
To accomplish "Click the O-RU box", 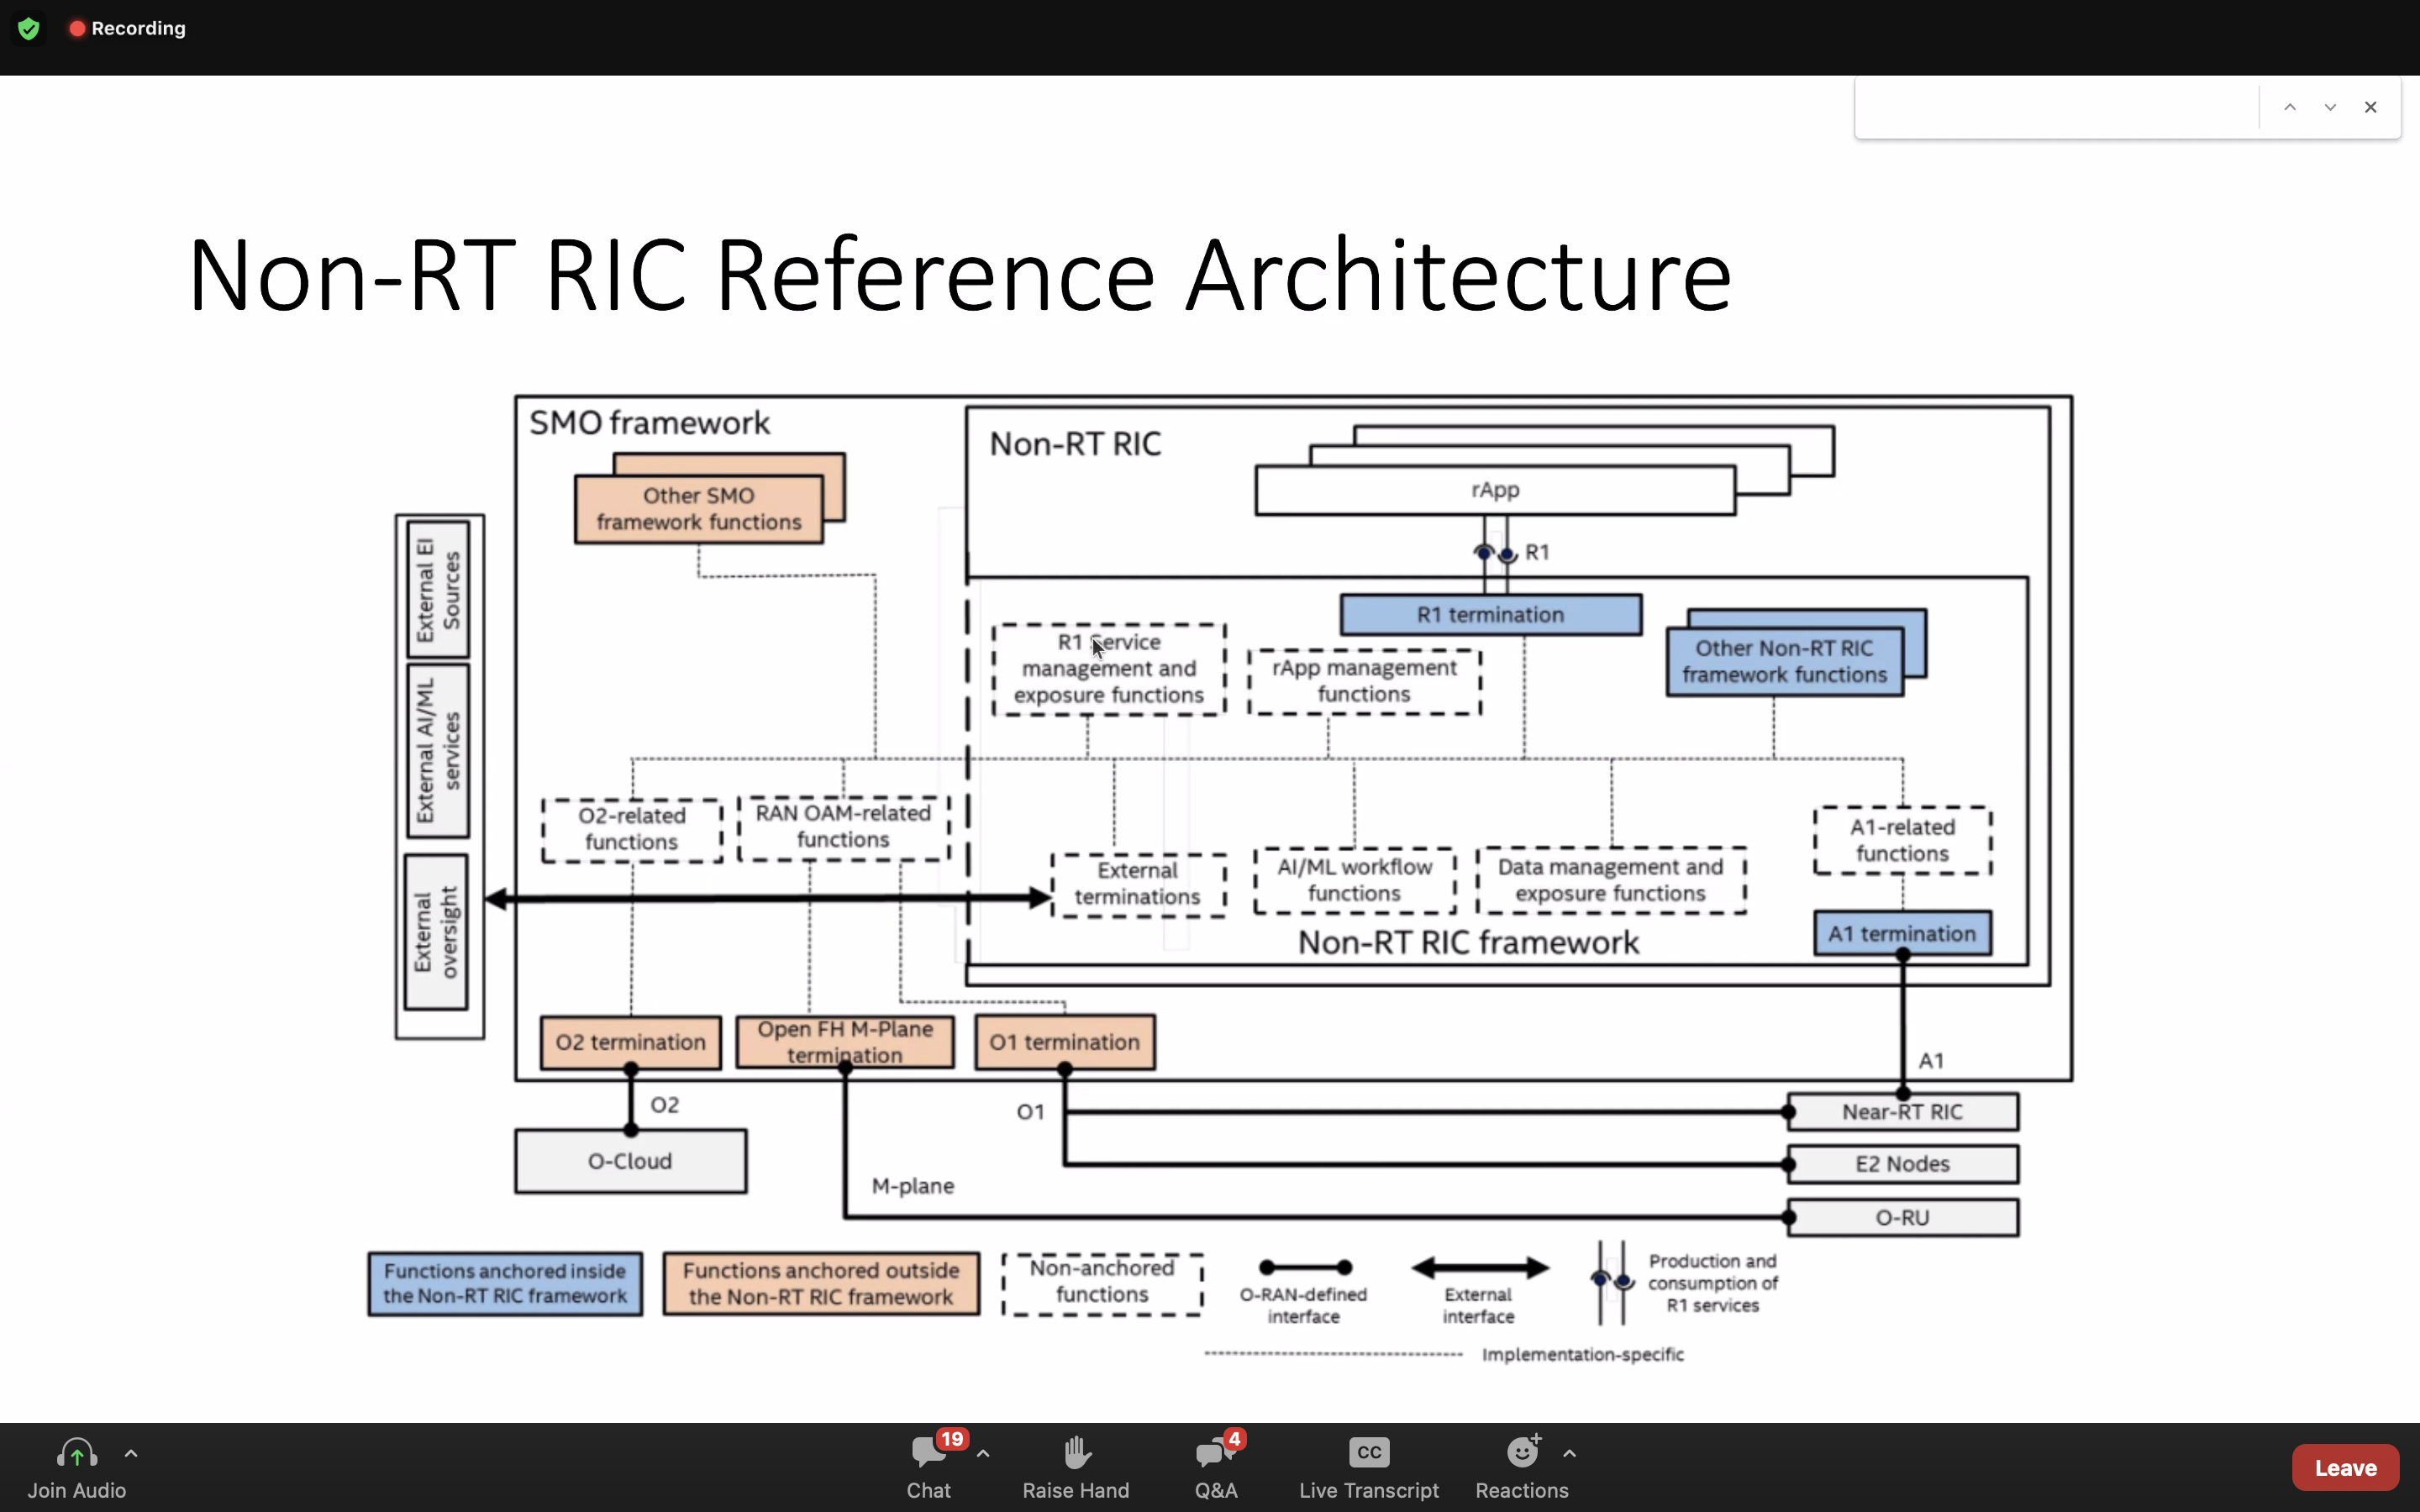I will pos(1902,1218).
